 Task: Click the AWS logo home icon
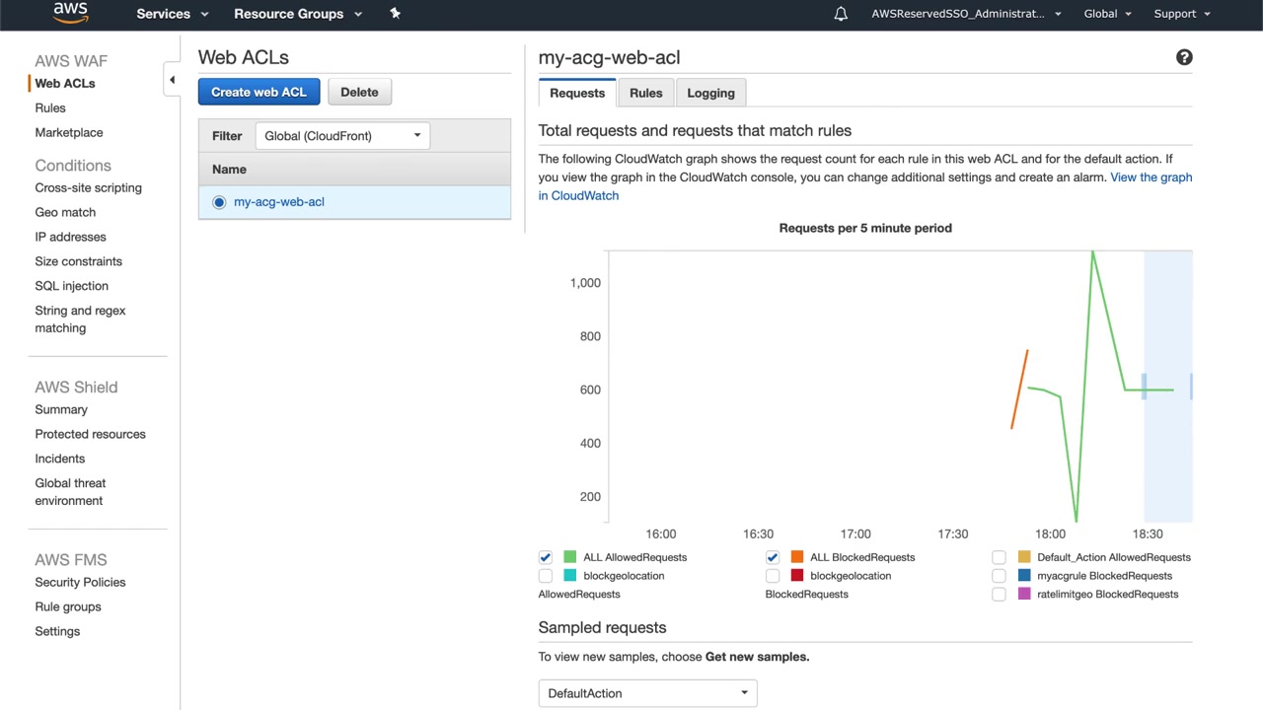pos(70,13)
